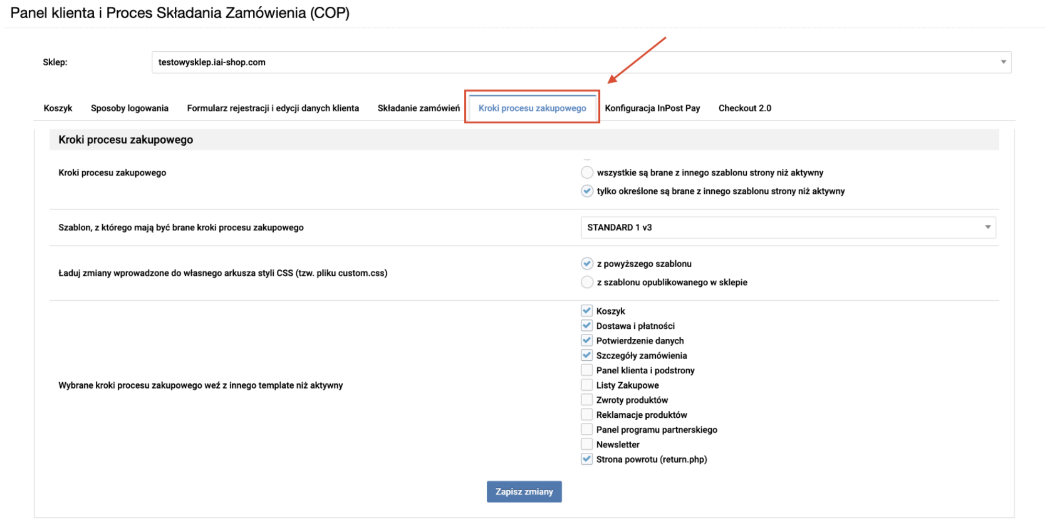The image size is (1053, 527).
Task: Click the label 'Szablon, z którego mają być brane kroki'
Action: pos(181,227)
